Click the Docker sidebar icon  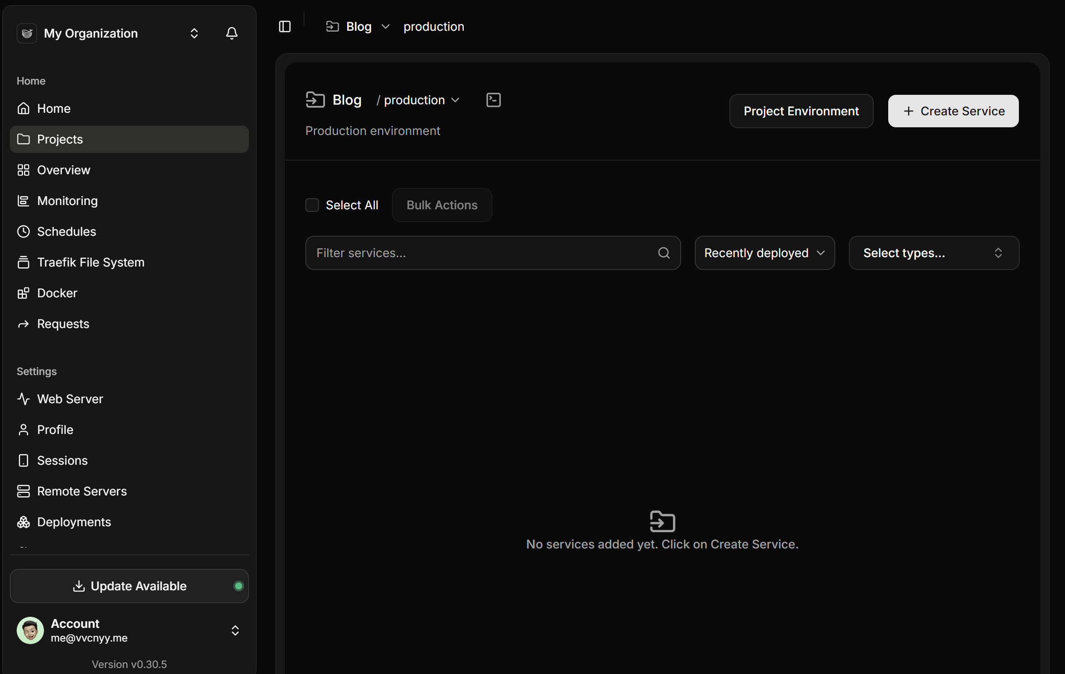coord(23,293)
